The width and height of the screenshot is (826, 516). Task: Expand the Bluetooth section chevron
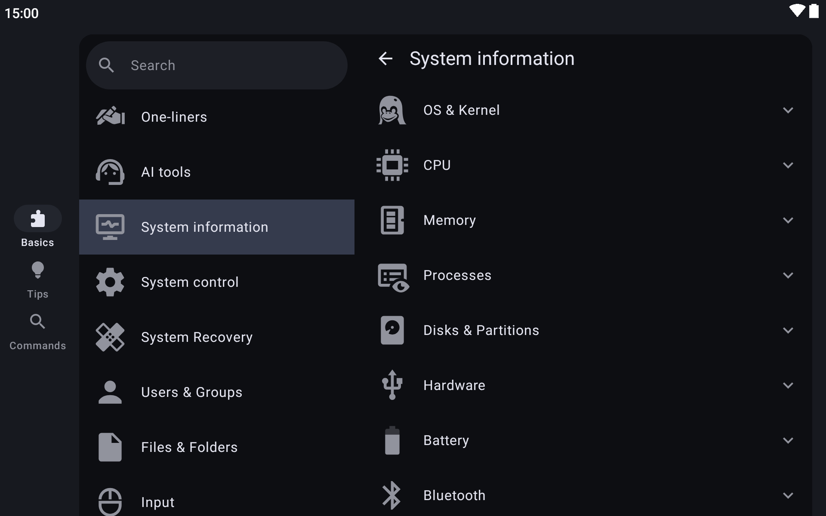tap(788, 495)
